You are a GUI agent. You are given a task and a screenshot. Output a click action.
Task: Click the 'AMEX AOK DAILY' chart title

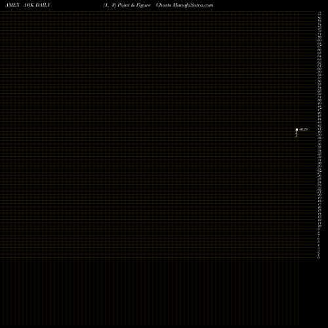(x=28, y=5)
